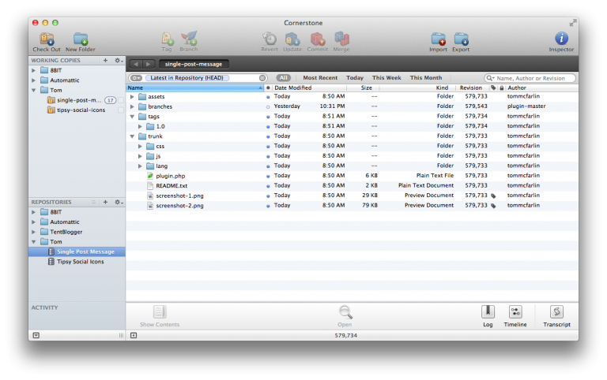Image resolution: width=607 pixels, height=380 pixels.
Task: Expand the assets folder
Action: pos(133,96)
